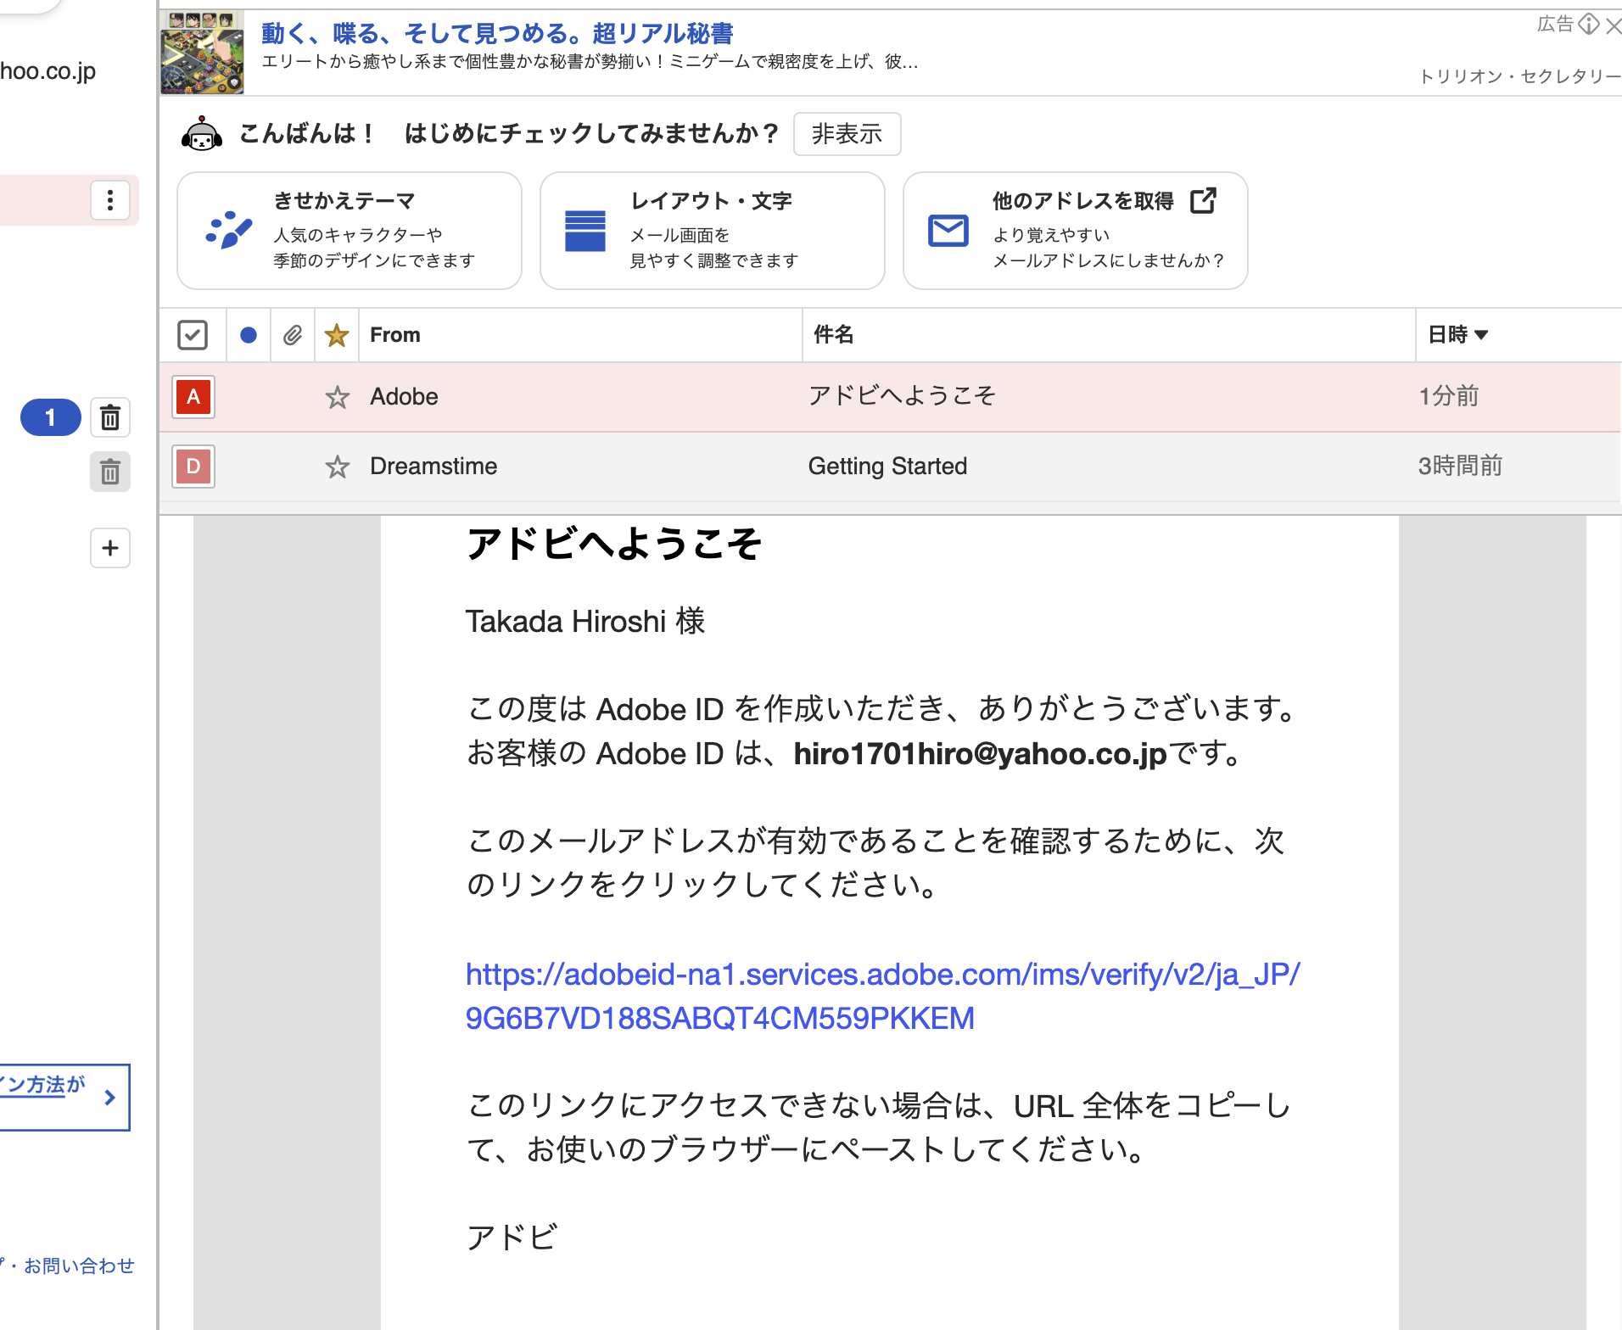This screenshot has height=1330, width=1622.
Task: Click the トリリオン・セクレタリー advertiser text
Action: (x=1520, y=76)
